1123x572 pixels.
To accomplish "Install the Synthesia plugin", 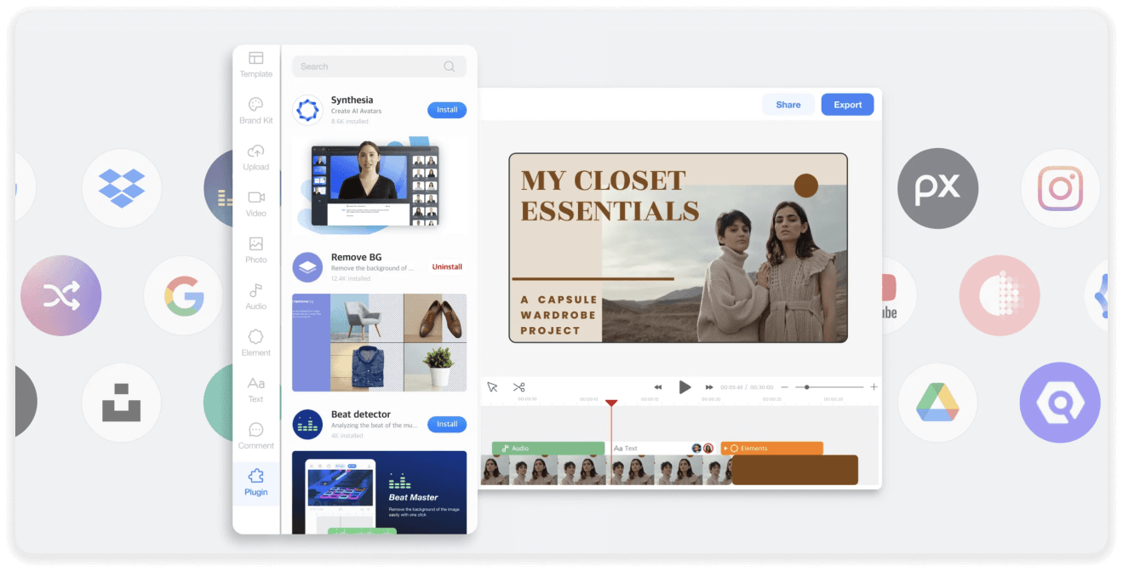I will [x=447, y=110].
